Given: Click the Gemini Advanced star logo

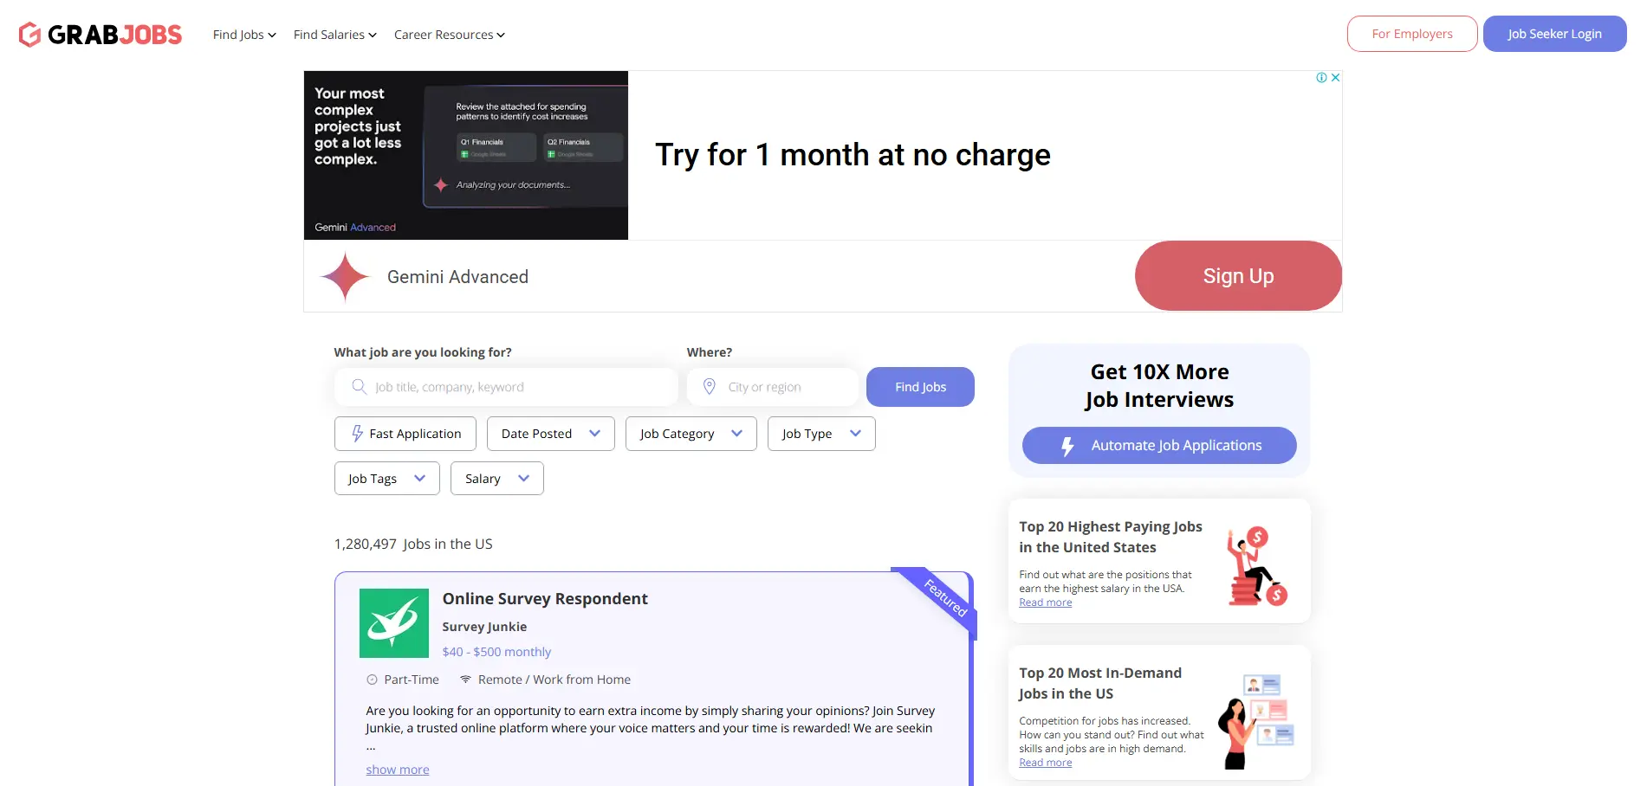Looking at the screenshot, I should (x=345, y=277).
